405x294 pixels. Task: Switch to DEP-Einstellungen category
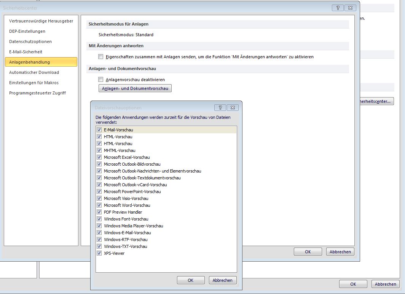click(x=27, y=31)
